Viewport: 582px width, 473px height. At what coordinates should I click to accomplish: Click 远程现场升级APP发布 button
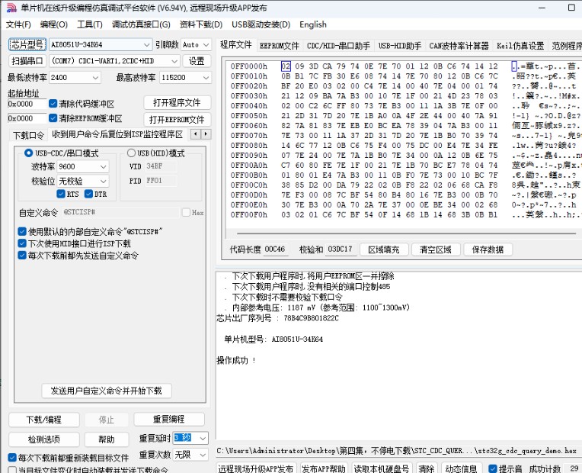pyautogui.click(x=256, y=468)
